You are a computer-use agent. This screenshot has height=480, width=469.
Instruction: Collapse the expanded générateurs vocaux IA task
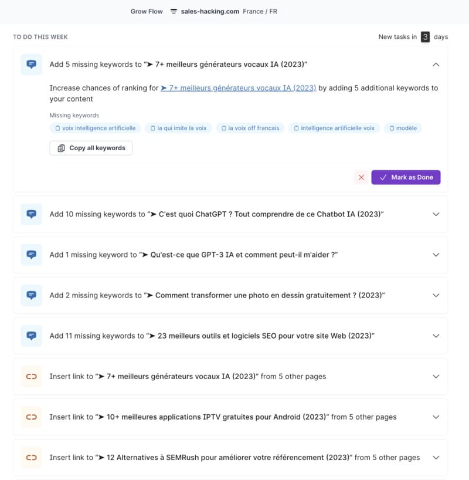(436, 65)
